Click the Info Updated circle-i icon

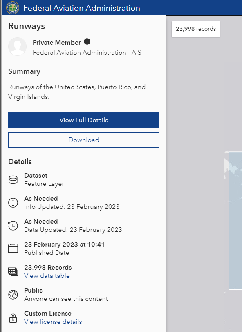13,203
